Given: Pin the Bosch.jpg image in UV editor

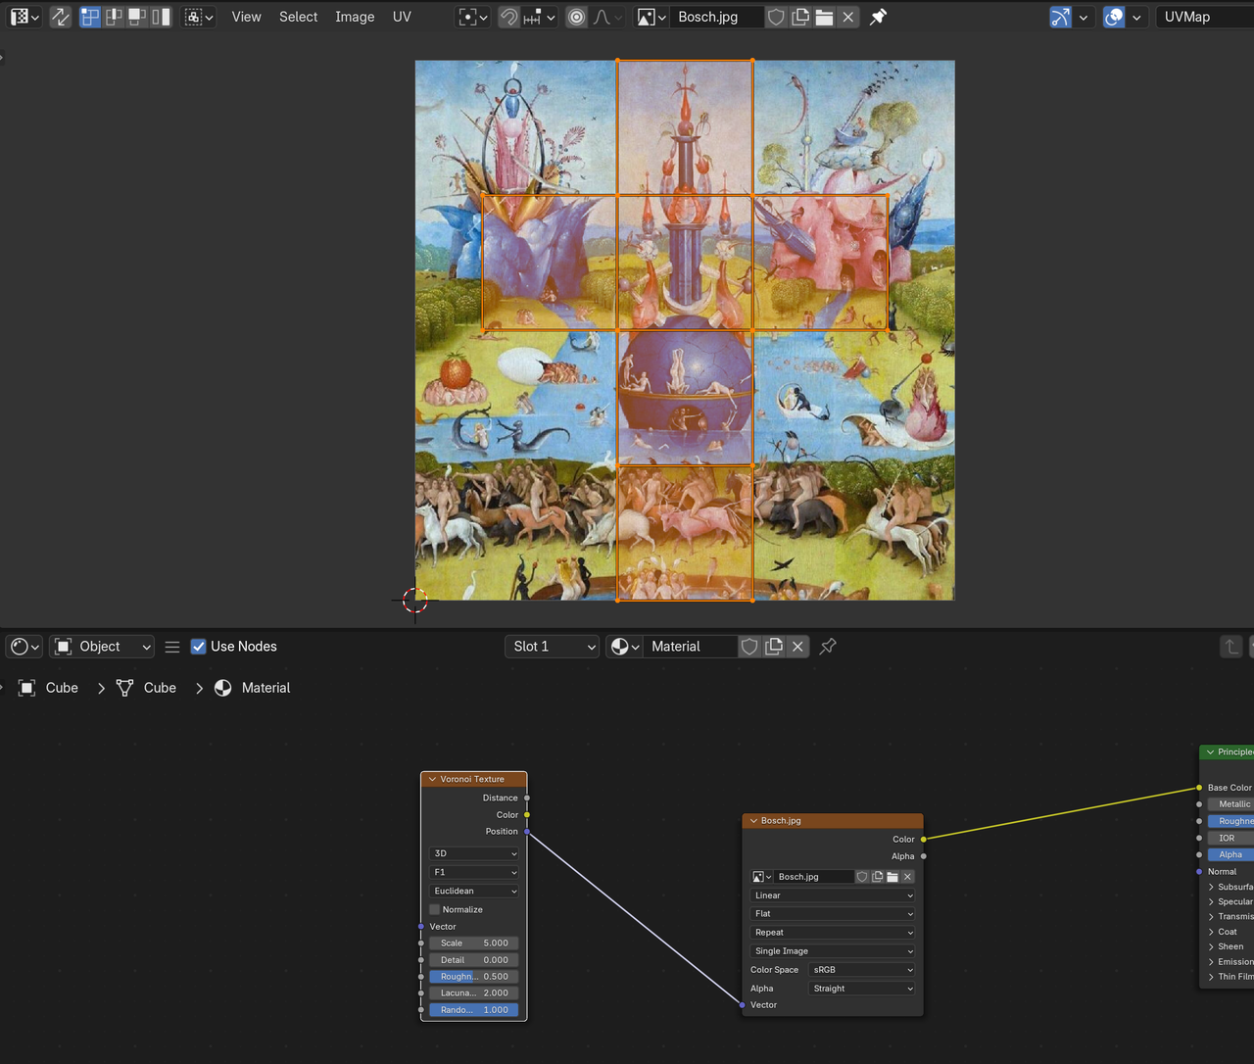Looking at the screenshot, I should (878, 17).
